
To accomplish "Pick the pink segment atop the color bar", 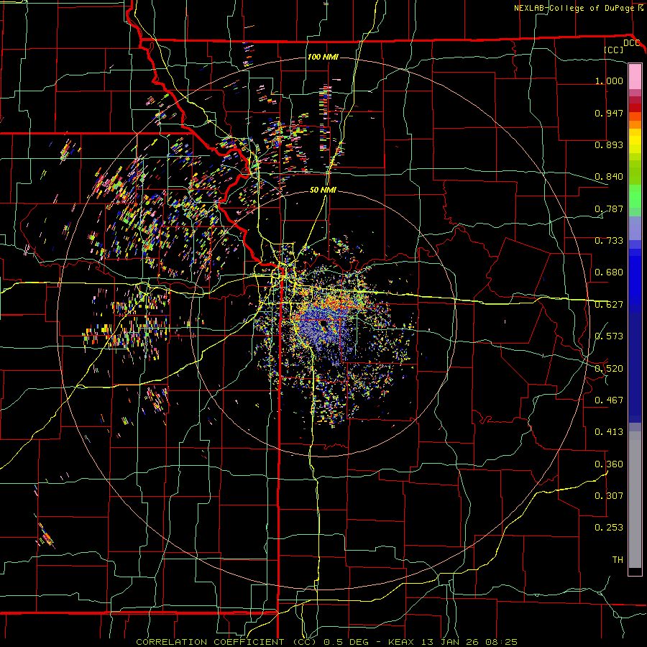I will (635, 76).
